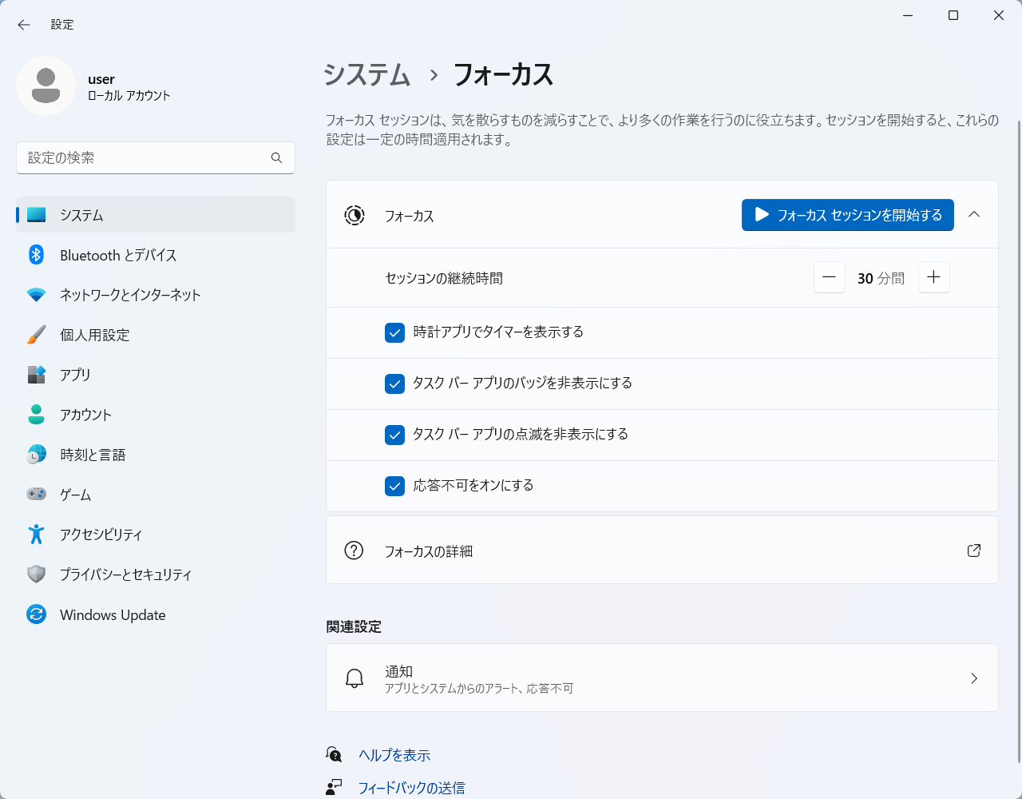Click the ゲーム controller icon

[x=36, y=495]
